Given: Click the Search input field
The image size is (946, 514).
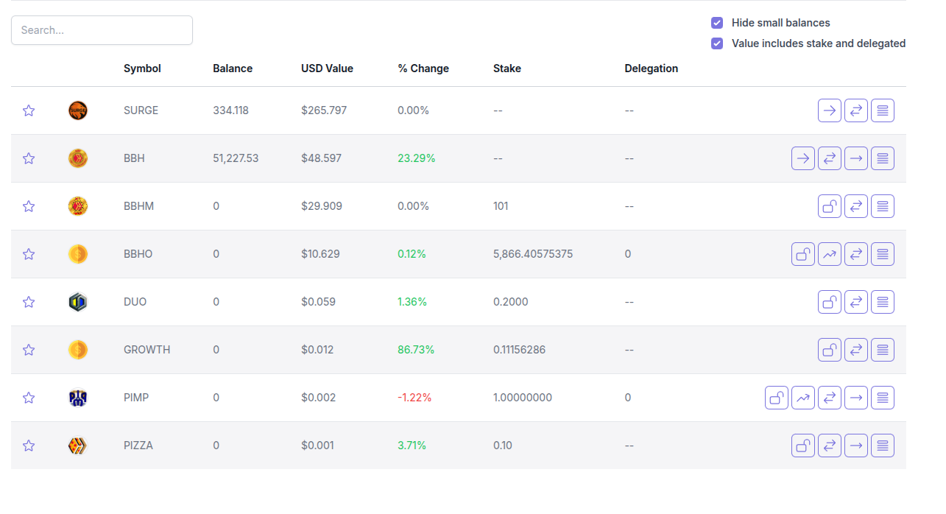Looking at the screenshot, I should click(x=102, y=30).
